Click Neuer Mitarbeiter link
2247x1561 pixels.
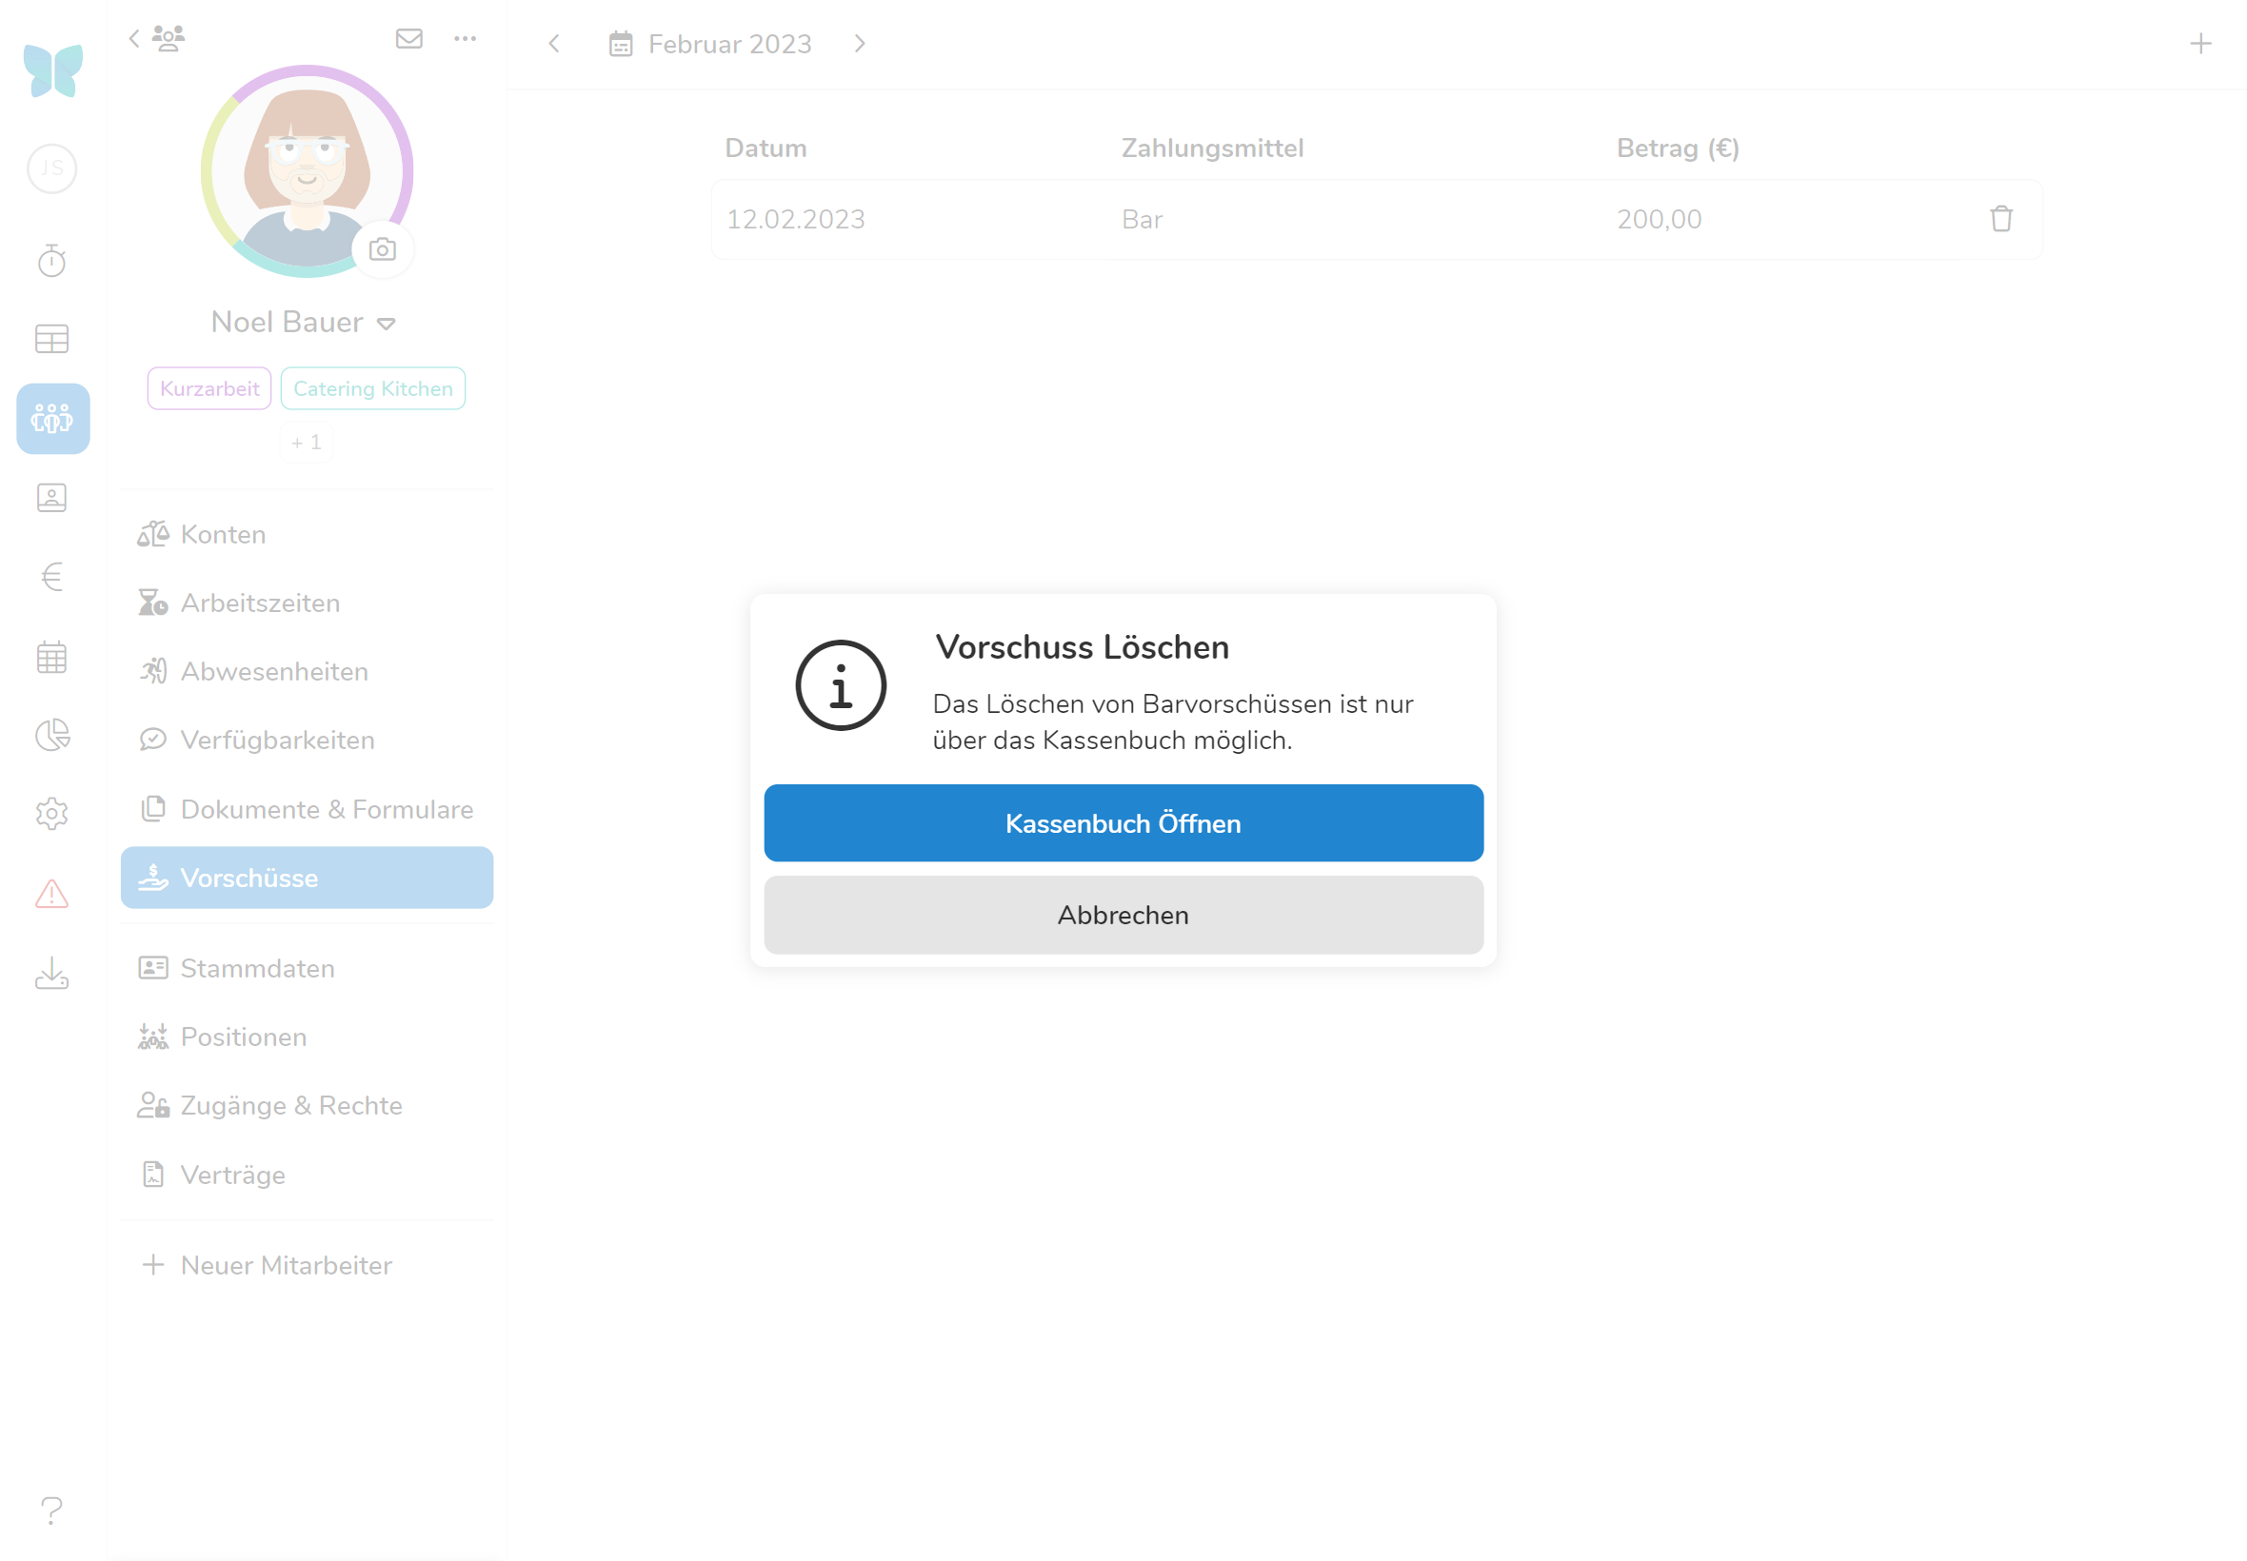286,1266
